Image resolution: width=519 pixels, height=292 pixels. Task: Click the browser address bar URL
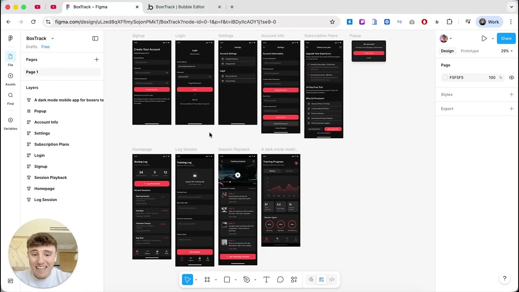click(165, 22)
